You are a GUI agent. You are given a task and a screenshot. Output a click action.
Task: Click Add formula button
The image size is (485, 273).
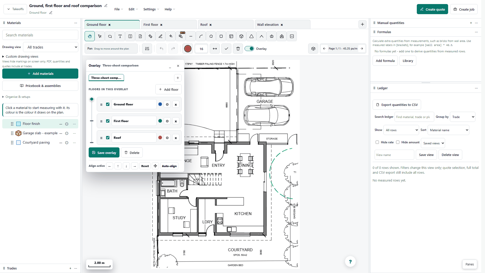385,61
